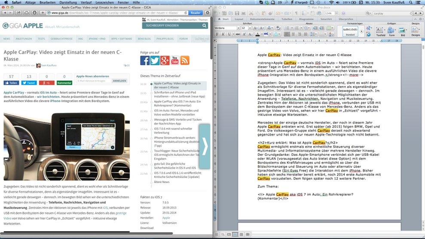The height and width of the screenshot is (239, 425).
Task: Increase font size in Word ribbon
Action: pos(255,28)
